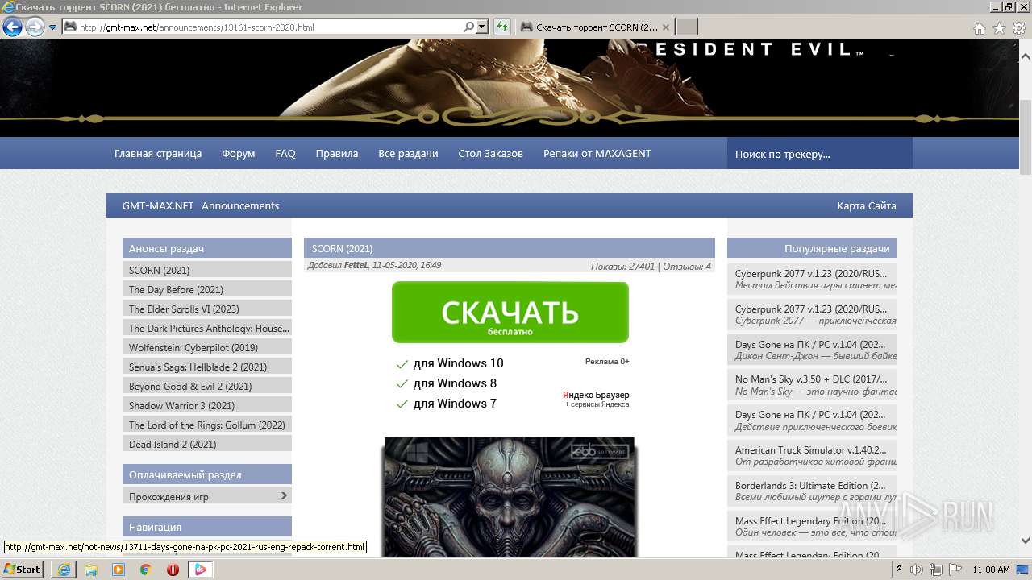Open American Truck Simulator v.1.40 entry

[x=812, y=456]
